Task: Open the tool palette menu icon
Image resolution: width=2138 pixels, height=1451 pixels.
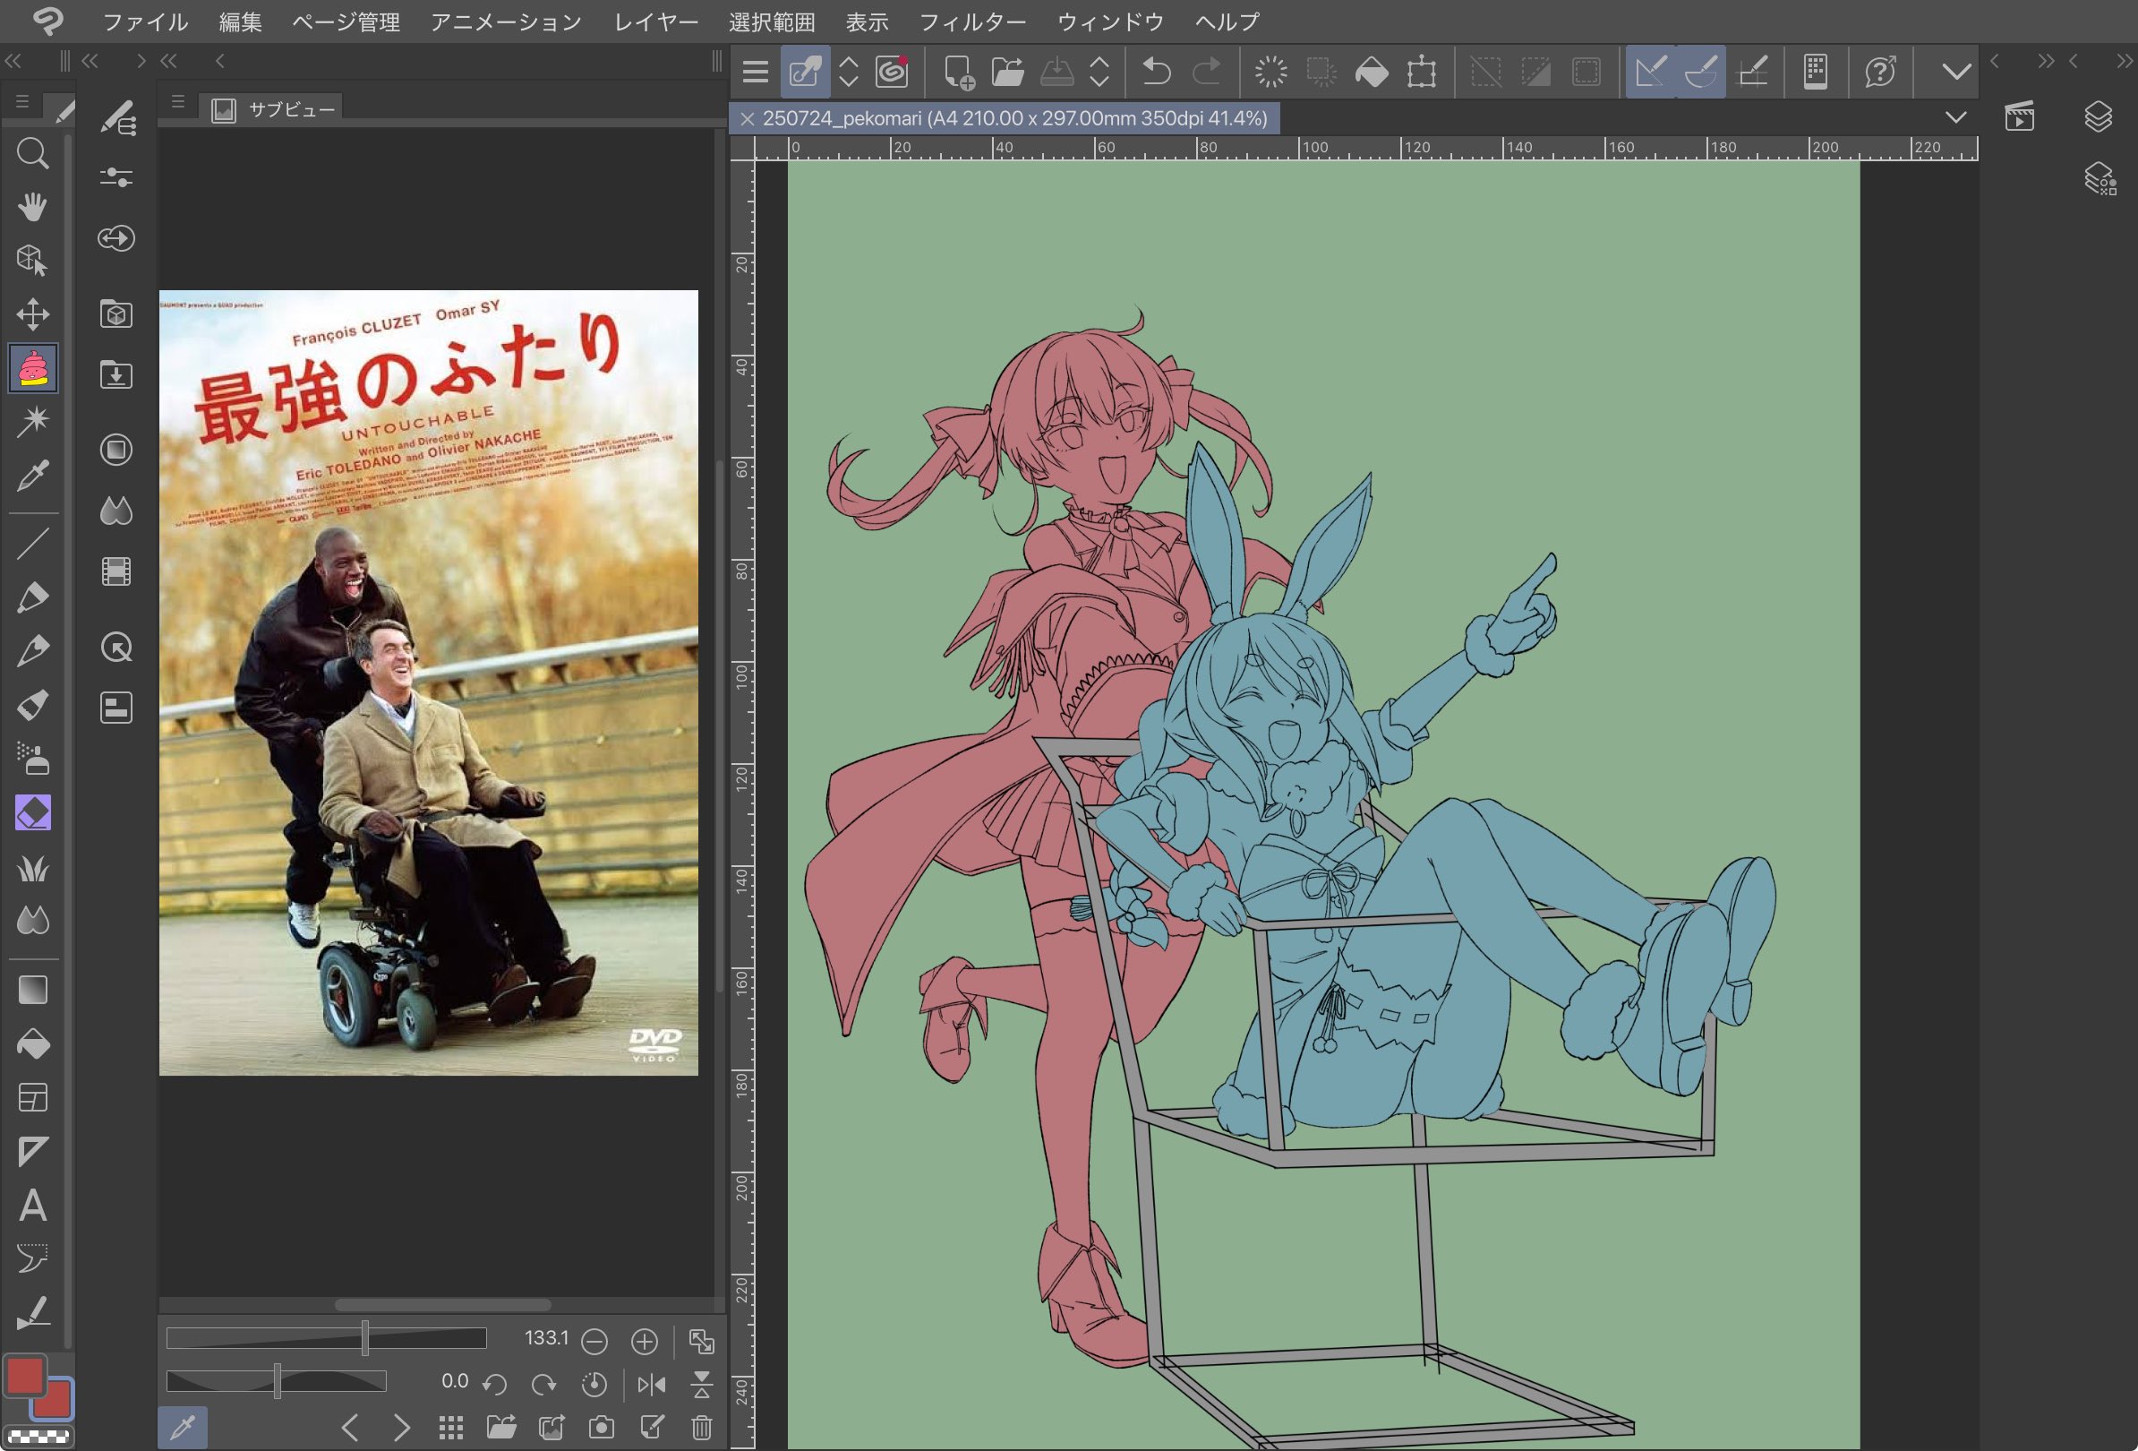Action: 22,102
